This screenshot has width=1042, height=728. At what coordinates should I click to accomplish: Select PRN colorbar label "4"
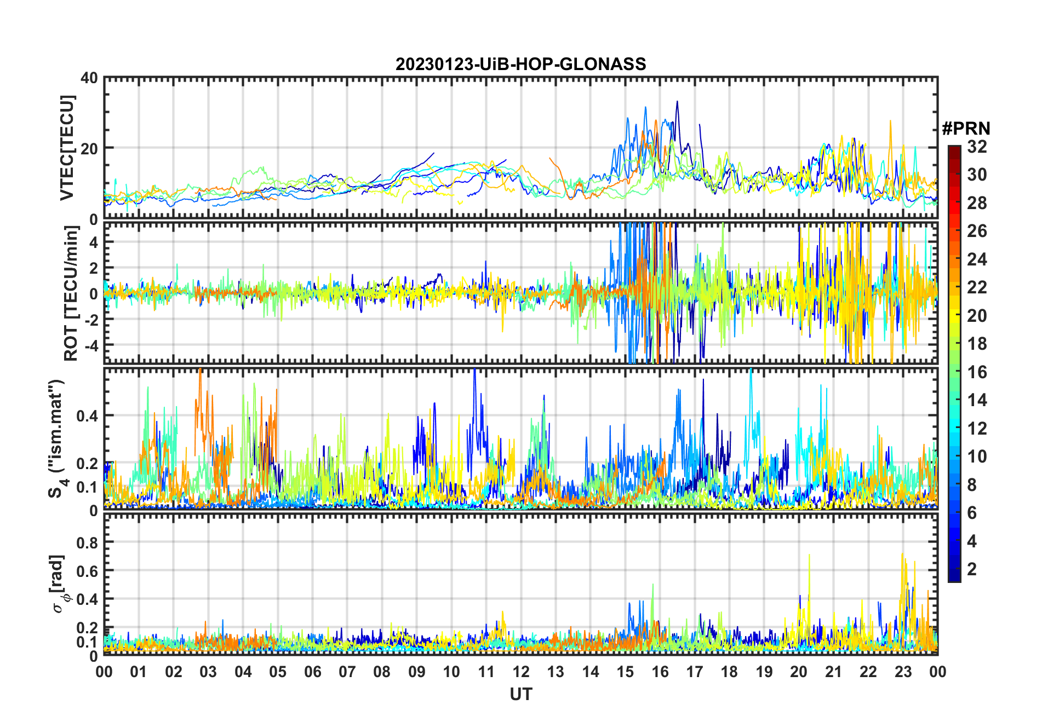[972, 541]
